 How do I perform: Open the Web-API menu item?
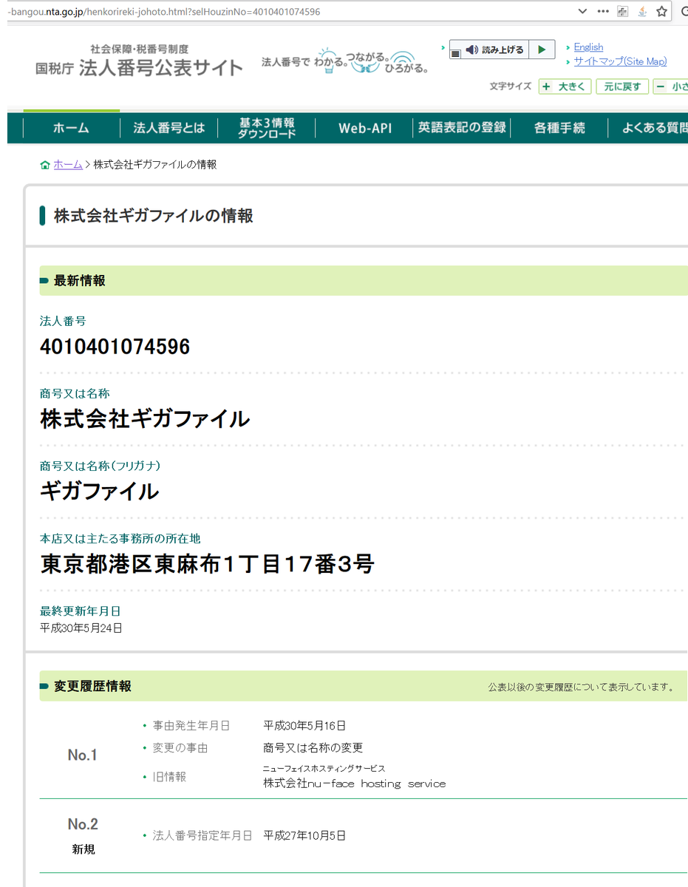[364, 128]
